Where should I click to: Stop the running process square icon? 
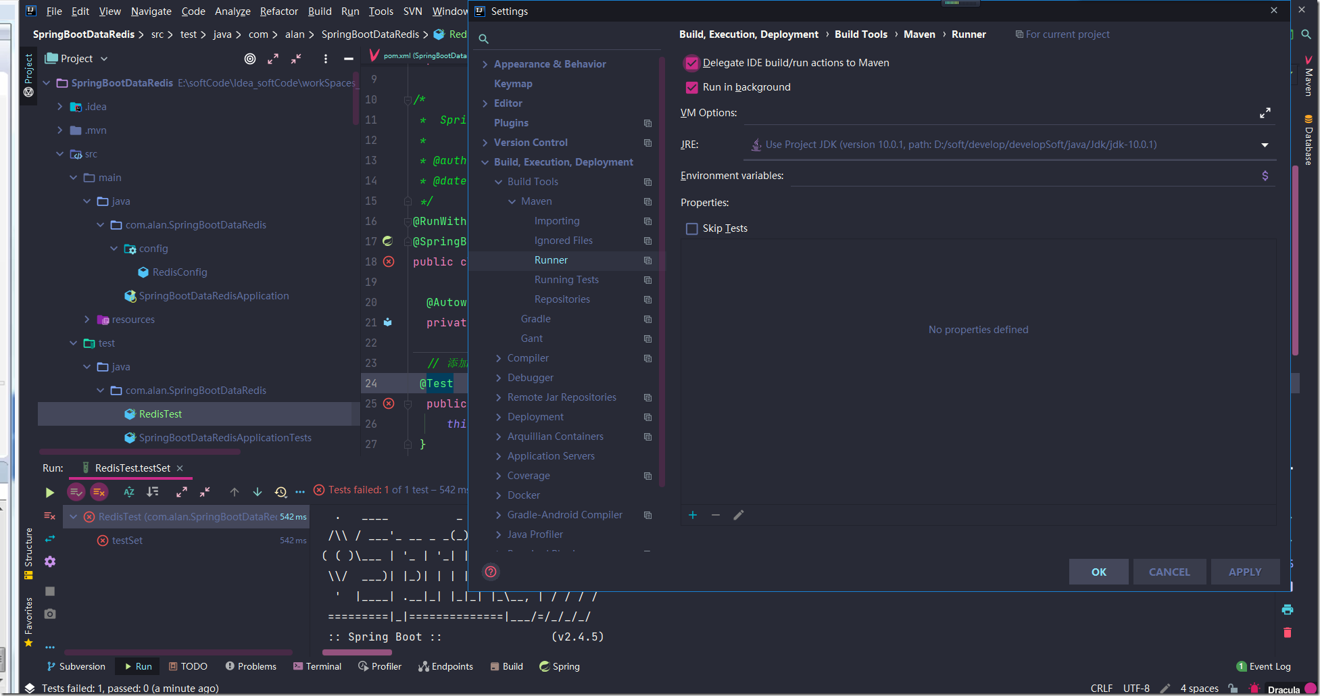tap(50, 591)
